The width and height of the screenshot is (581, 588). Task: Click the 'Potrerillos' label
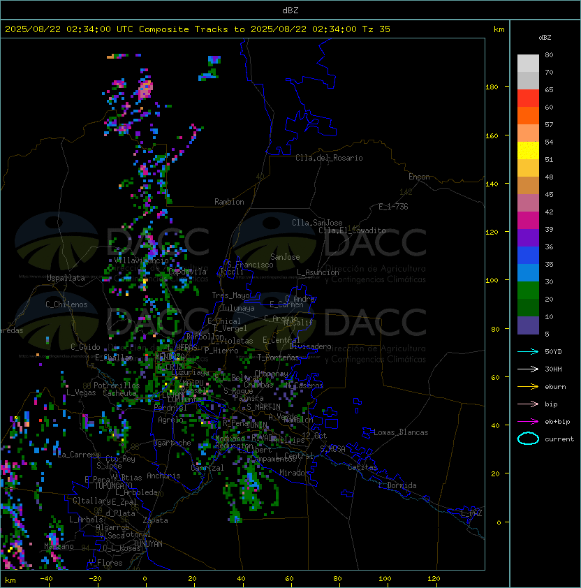pos(117,385)
